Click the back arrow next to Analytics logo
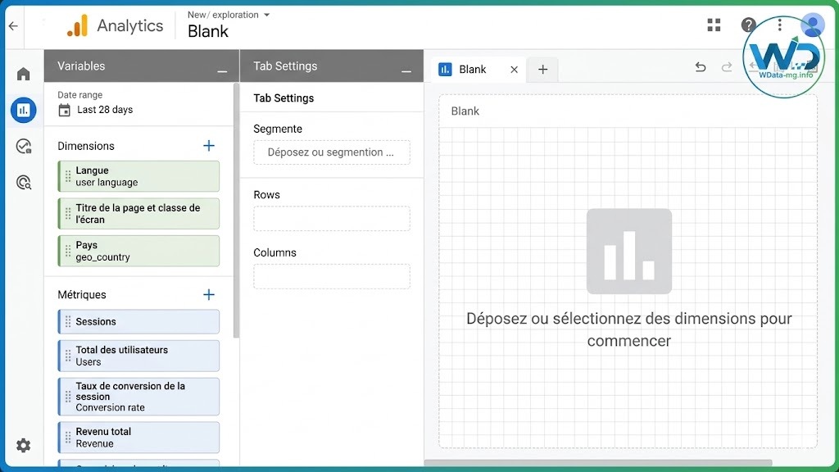The width and height of the screenshot is (839, 472). tap(13, 25)
